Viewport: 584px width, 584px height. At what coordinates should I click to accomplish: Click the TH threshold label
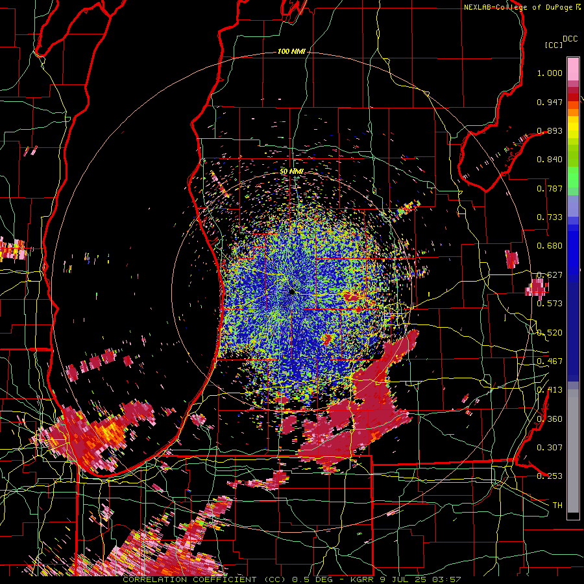[x=557, y=505]
